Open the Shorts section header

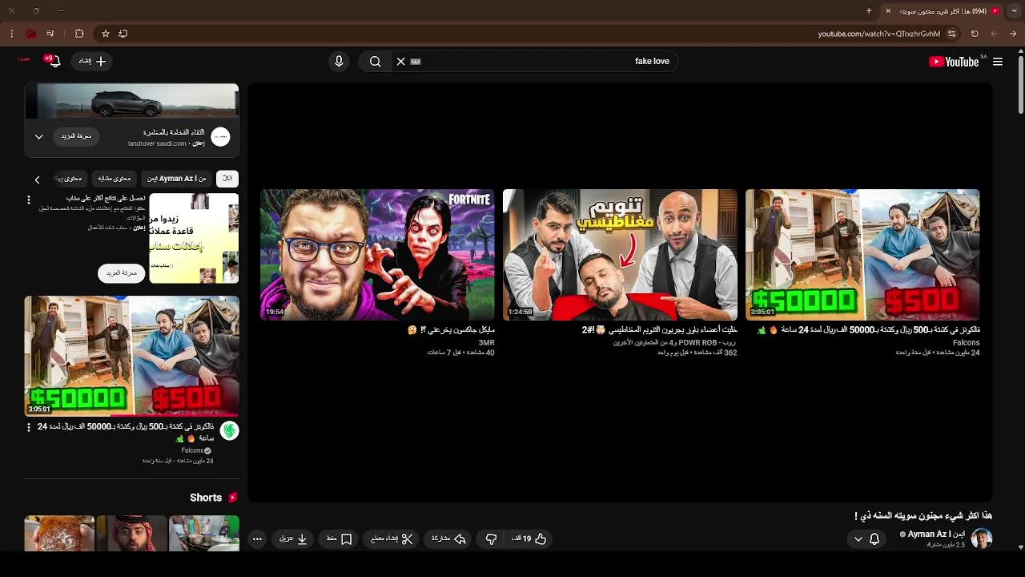[213, 498]
